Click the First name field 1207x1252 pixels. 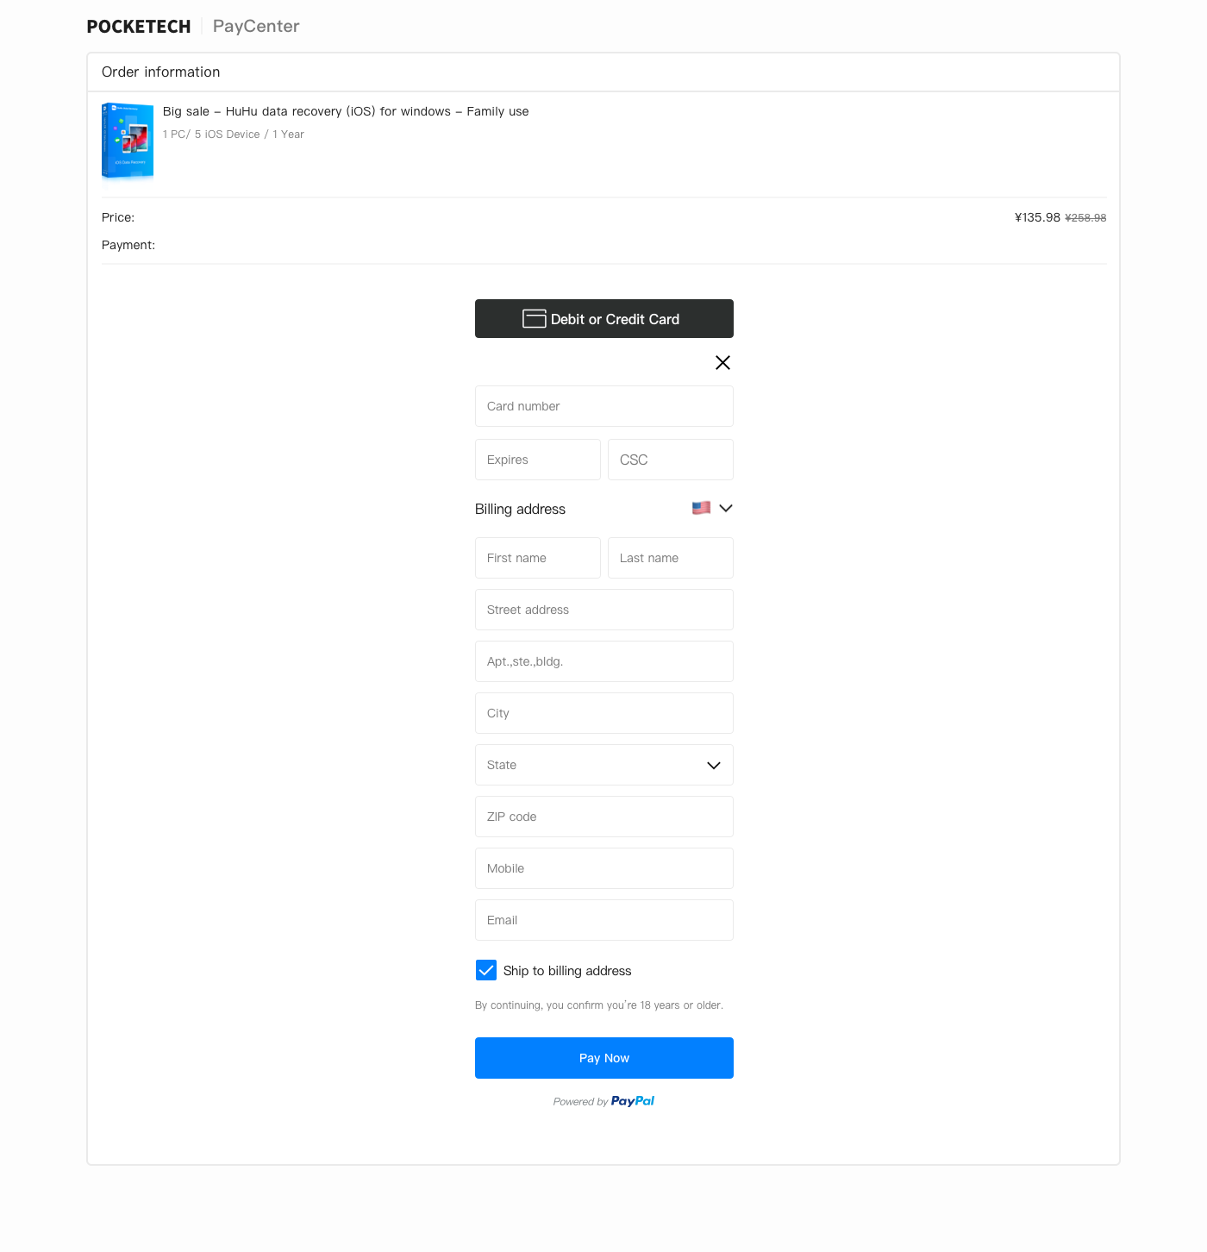(x=537, y=558)
